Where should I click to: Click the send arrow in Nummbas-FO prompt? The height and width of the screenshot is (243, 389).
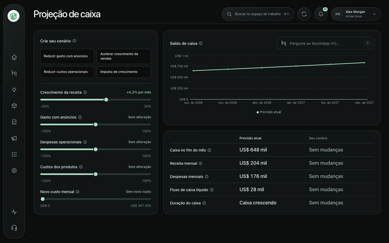(368, 43)
